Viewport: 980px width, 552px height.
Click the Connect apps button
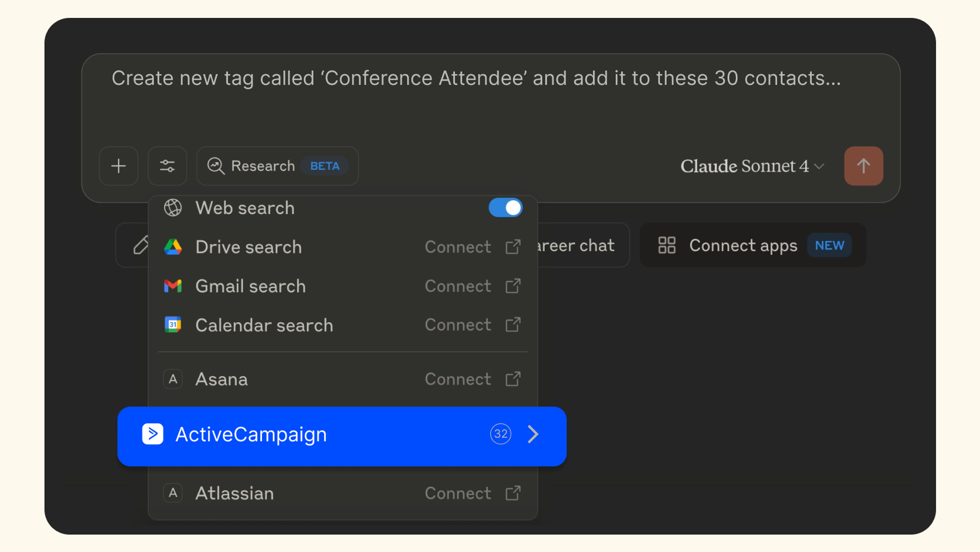tap(752, 245)
